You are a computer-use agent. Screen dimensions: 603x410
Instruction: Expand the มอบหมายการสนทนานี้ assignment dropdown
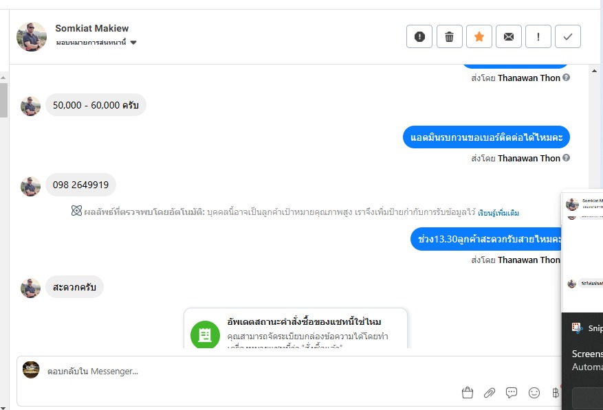click(x=133, y=43)
